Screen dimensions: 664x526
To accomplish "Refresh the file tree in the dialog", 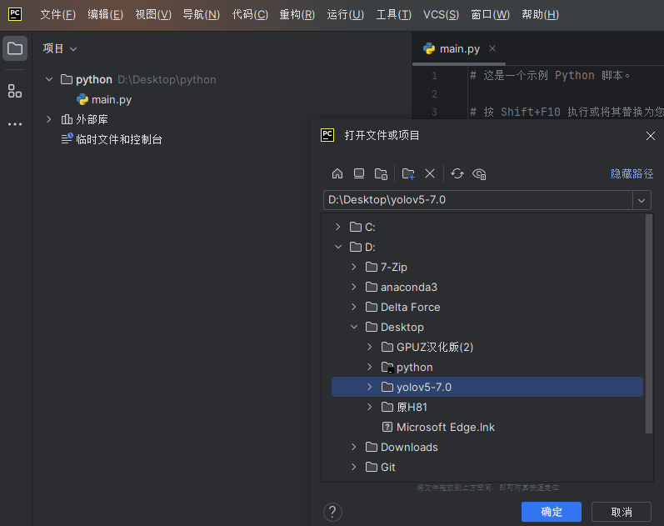I will [457, 173].
